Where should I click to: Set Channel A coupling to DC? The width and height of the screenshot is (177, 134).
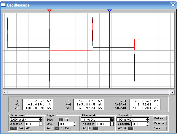click(x=95, y=128)
